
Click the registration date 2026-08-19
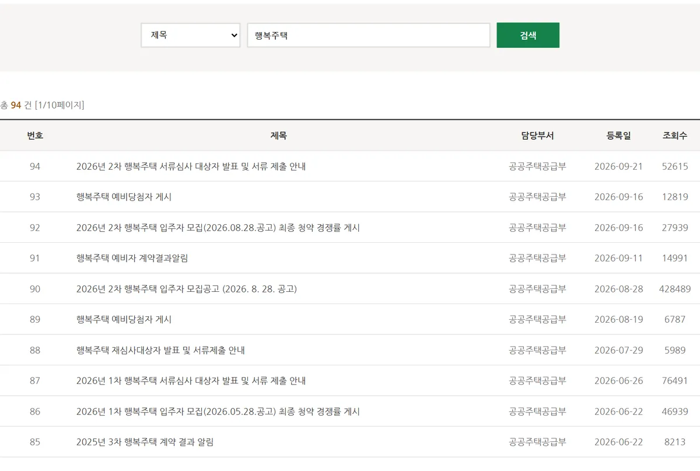point(618,319)
